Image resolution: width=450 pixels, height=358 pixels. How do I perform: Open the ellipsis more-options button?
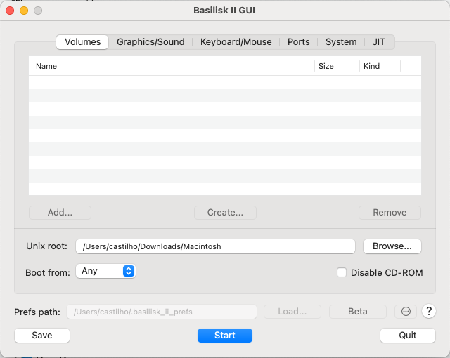tap(406, 311)
